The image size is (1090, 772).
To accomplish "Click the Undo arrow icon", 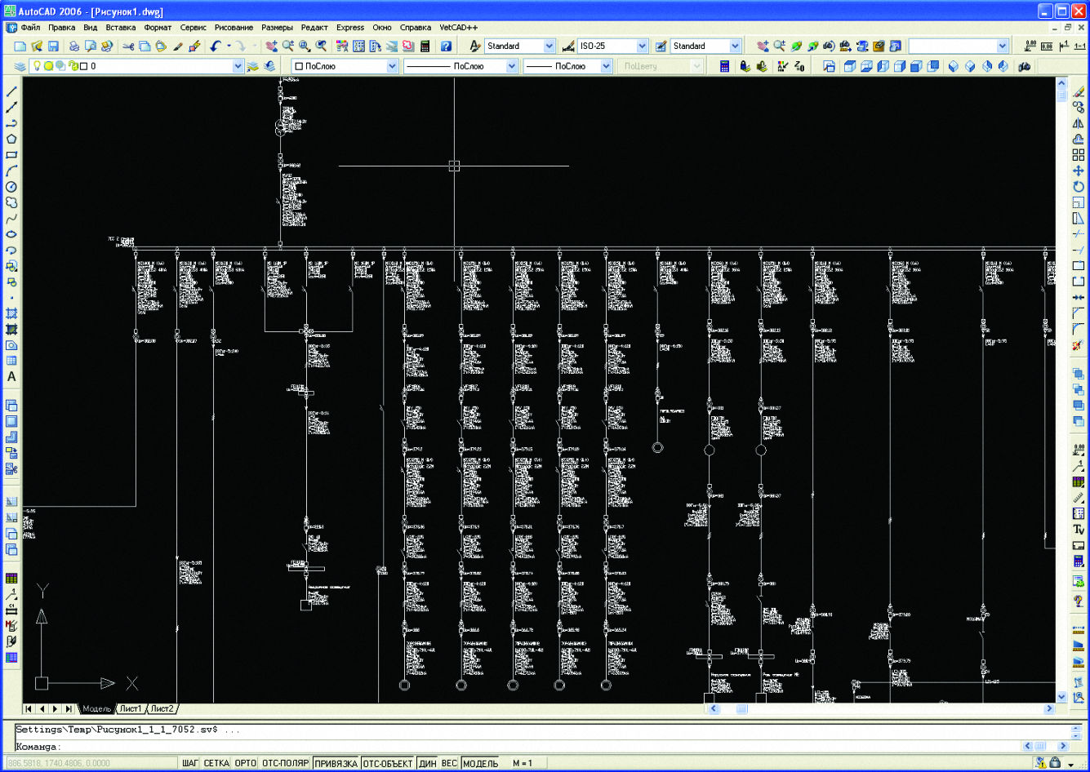I will pos(216,47).
